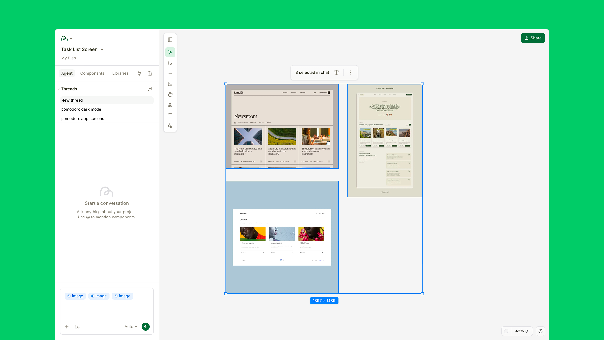Open the app logo menu dropdown
Viewport: 604px width, 340px height.
click(x=67, y=39)
